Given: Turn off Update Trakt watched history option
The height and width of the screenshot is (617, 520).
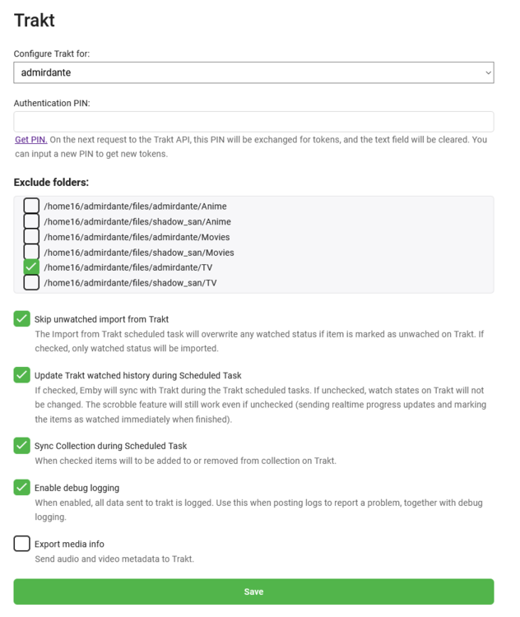Looking at the screenshot, I should (x=22, y=375).
